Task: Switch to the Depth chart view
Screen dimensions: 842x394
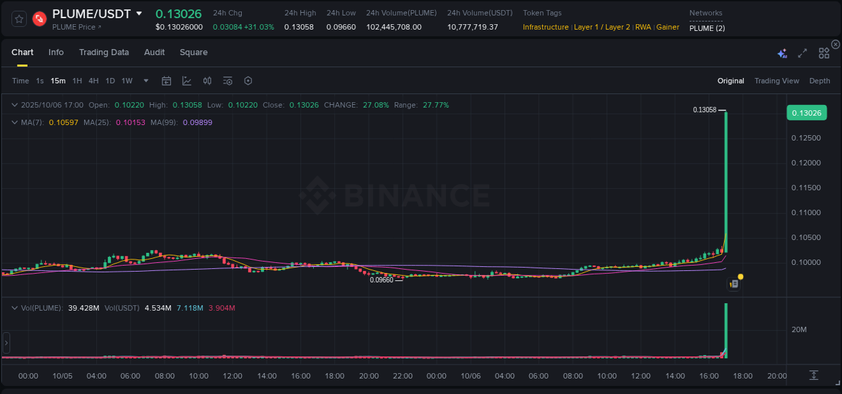Action: click(x=819, y=81)
